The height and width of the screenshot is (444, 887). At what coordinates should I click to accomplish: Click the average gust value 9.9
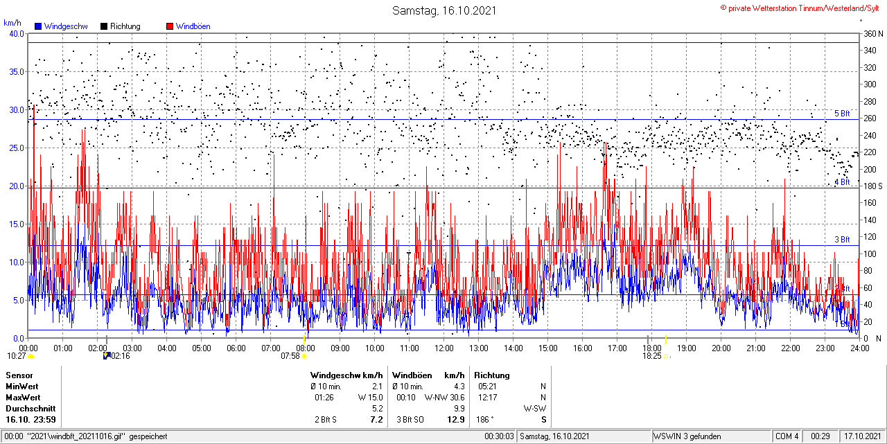pyautogui.click(x=459, y=409)
